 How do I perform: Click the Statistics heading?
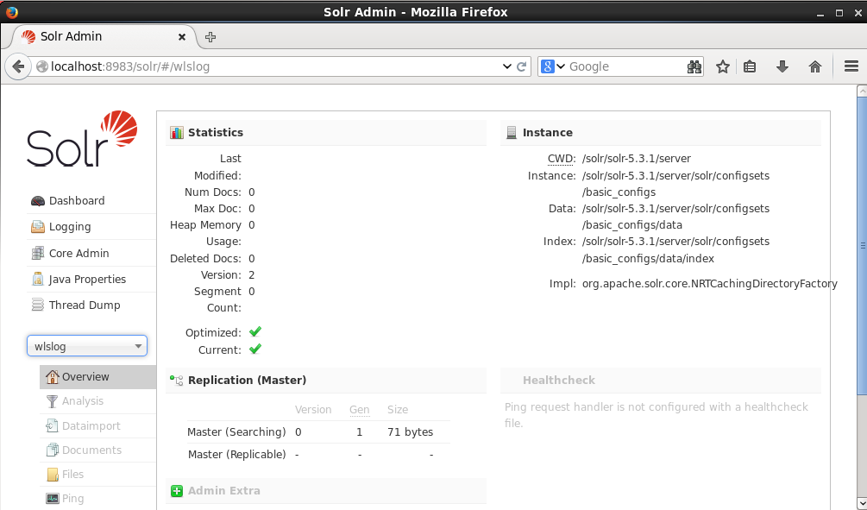pos(216,133)
